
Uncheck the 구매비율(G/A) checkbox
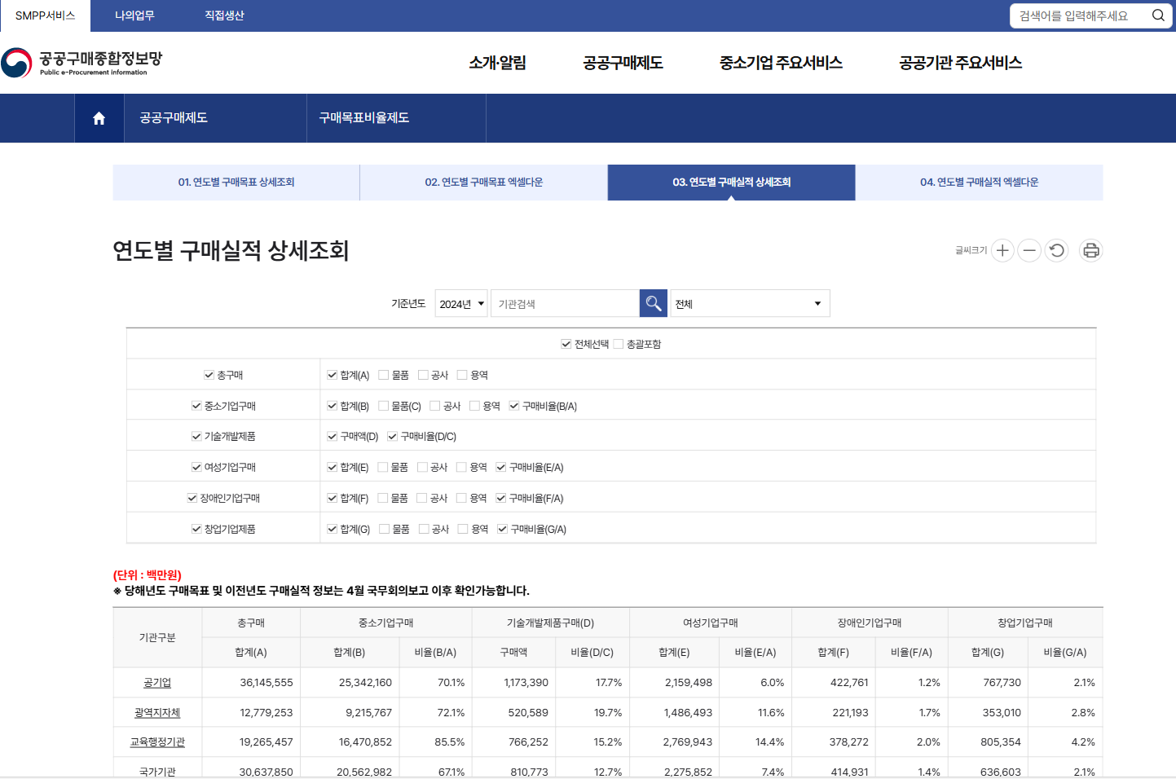coord(503,529)
